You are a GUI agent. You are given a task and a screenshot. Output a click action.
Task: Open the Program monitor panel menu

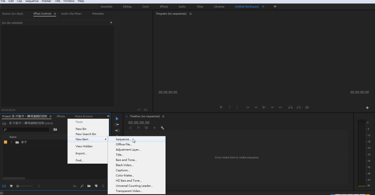coord(191,14)
